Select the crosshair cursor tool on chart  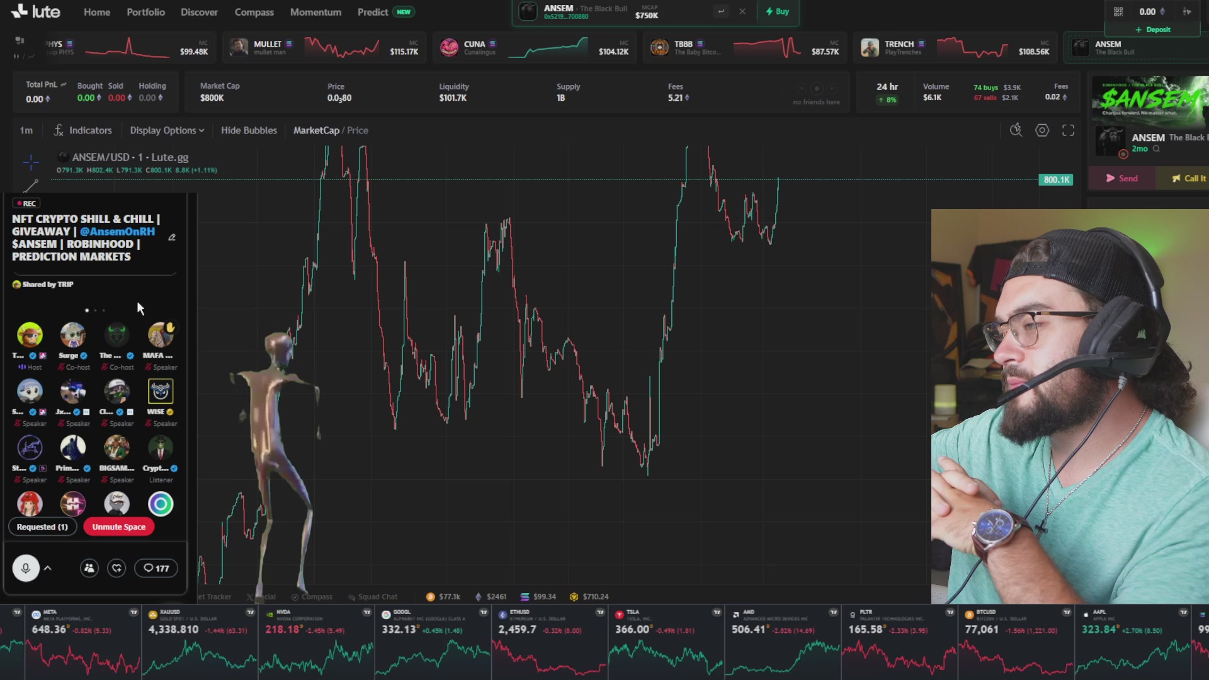pyautogui.click(x=31, y=162)
